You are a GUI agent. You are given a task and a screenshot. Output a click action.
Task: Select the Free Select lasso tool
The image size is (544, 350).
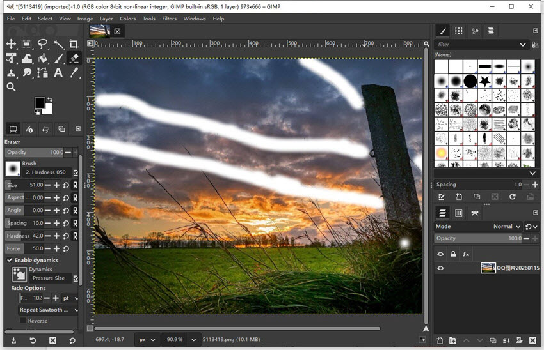pos(42,44)
